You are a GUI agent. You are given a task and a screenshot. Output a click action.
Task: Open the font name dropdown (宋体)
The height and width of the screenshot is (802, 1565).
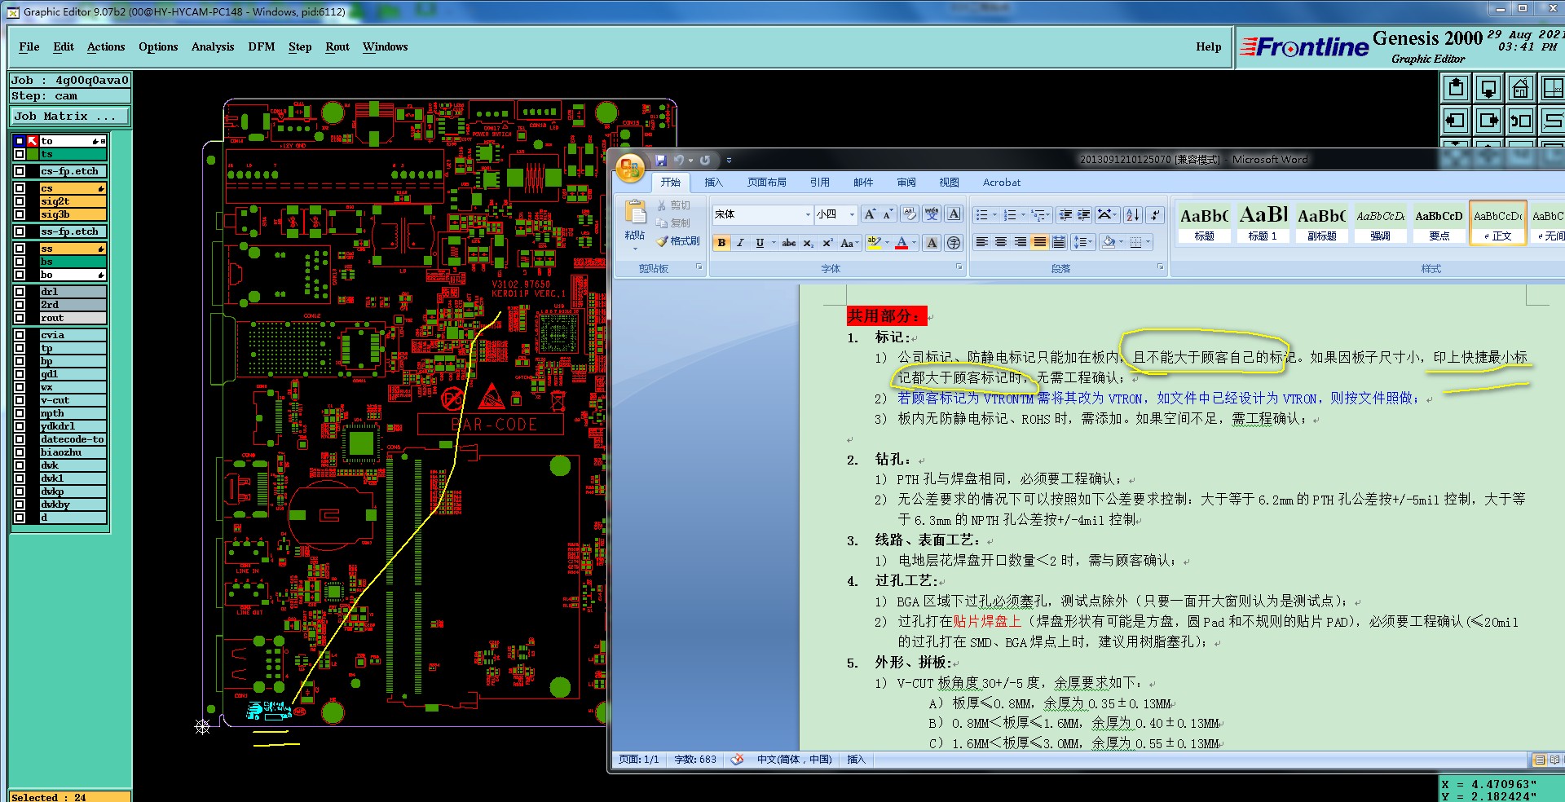[x=808, y=214]
